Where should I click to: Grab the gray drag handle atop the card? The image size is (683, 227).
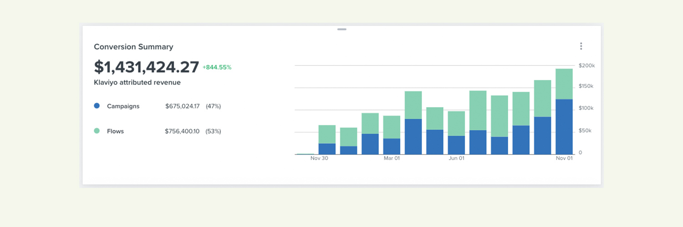click(342, 30)
